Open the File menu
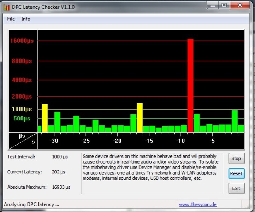The height and width of the screenshot is (212, 255). click(11, 19)
